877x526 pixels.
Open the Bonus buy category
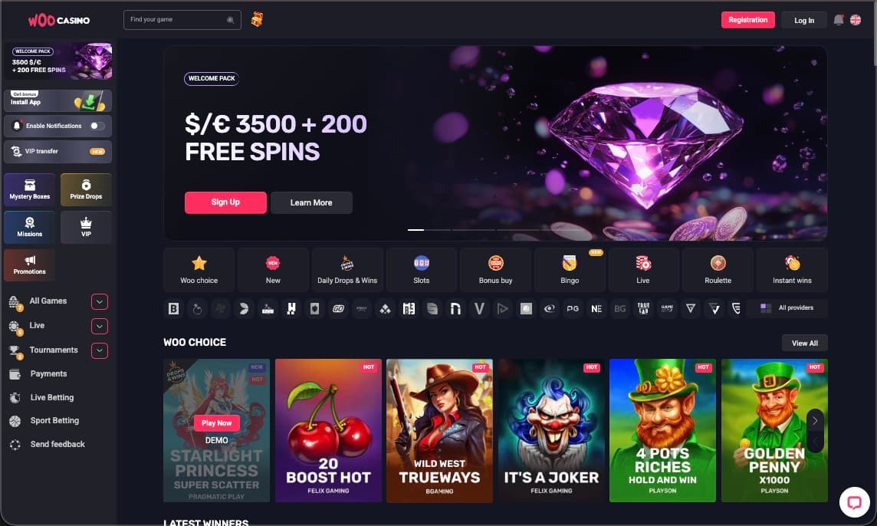pyautogui.click(x=495, y=270)
